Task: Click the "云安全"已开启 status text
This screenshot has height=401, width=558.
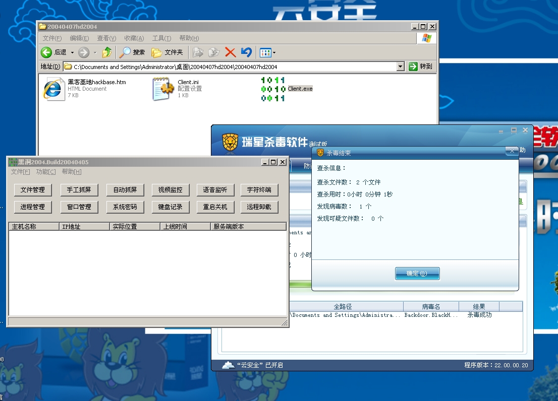Action: pos(260,365)
